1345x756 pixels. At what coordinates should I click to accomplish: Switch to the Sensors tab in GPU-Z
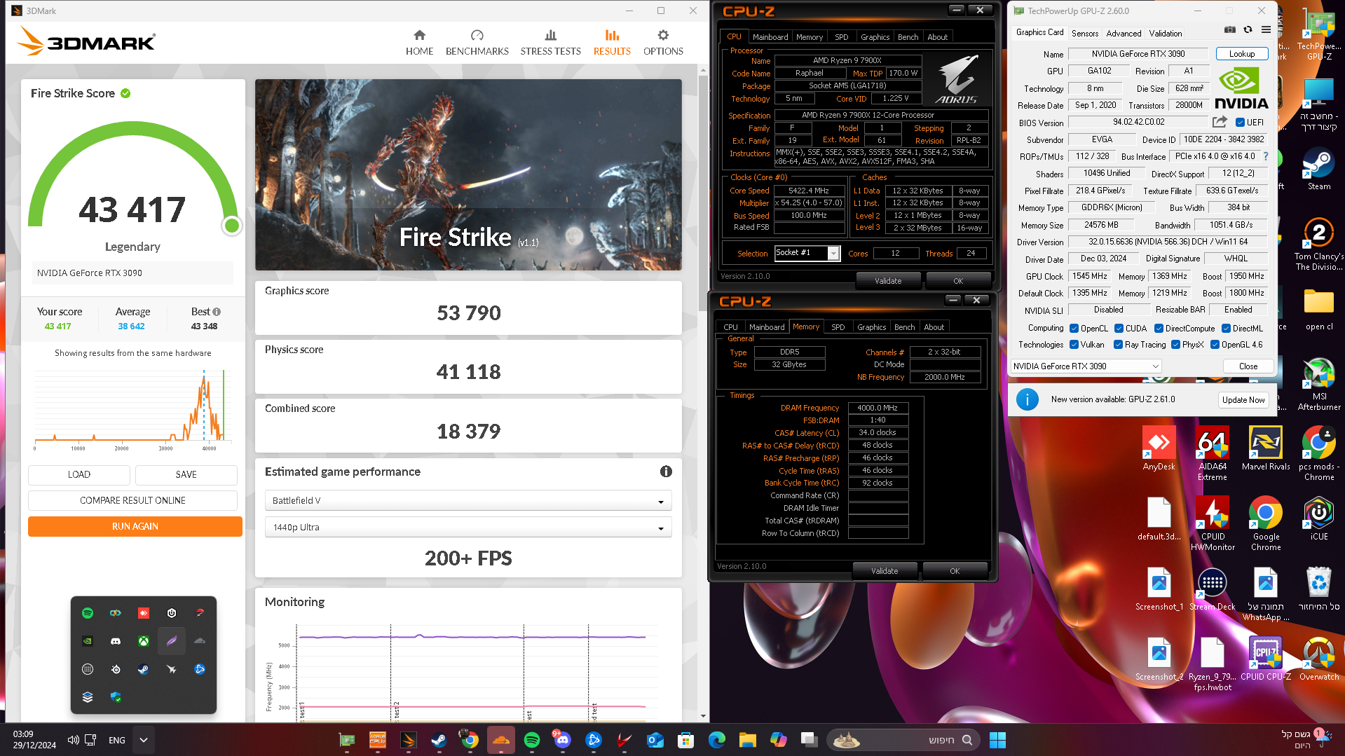click(1085, 33)
